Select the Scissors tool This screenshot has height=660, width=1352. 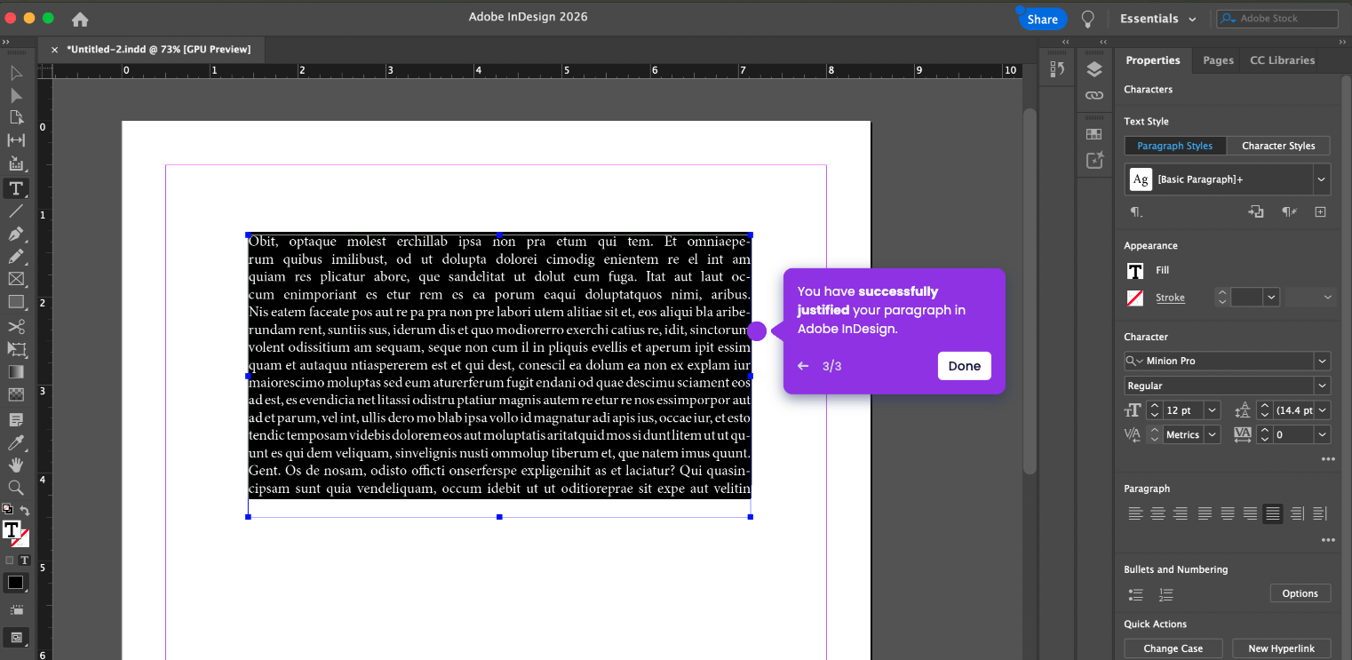pyautogui.click(x=16, y=327)
